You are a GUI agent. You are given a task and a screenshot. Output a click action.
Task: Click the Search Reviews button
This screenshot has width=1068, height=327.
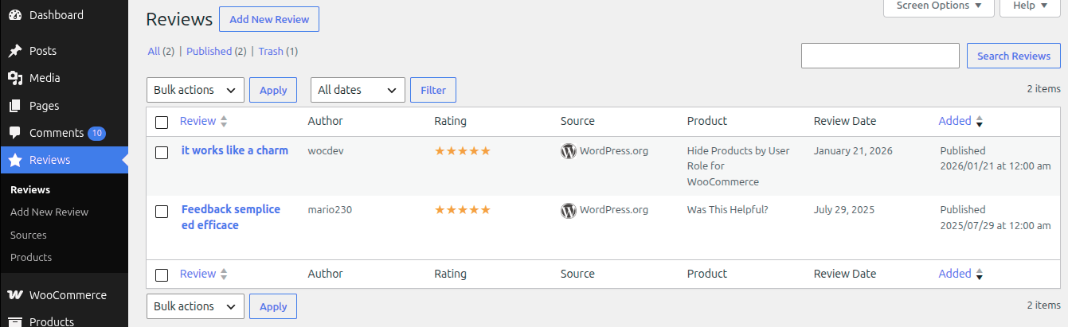1014,56
